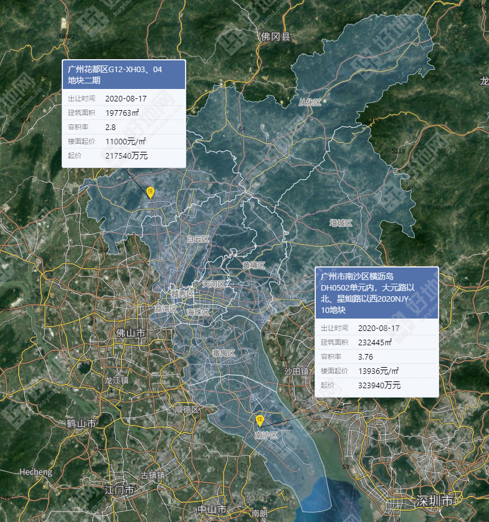Click the yellow land marker near 南沙区
This screenshot has width=489, height=522.
click(260, 420)
